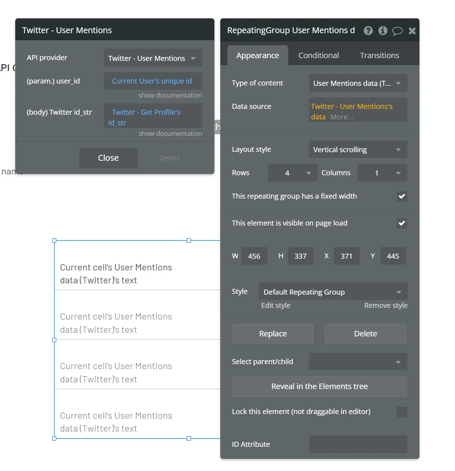This screenshot has width=455, height=471.
Task: Click the Replace button
Action: (273, 334)
